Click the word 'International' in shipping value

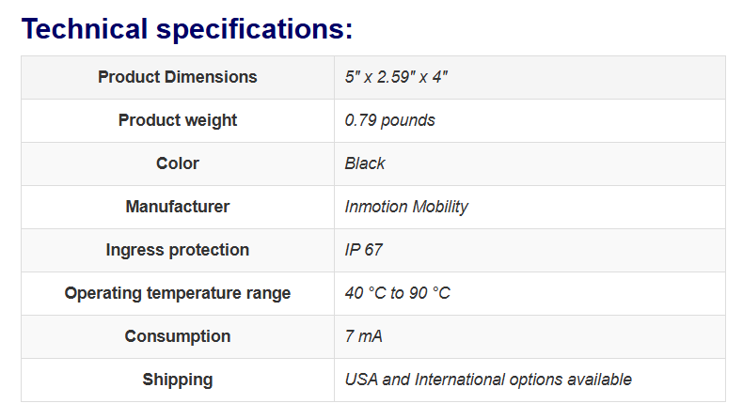click(459, 380)
